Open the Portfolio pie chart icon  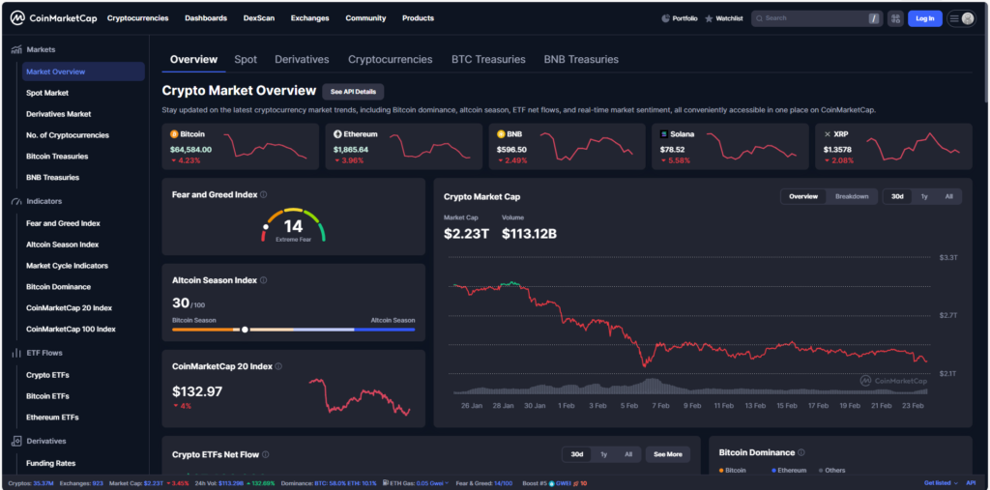(x=665, y=18)
